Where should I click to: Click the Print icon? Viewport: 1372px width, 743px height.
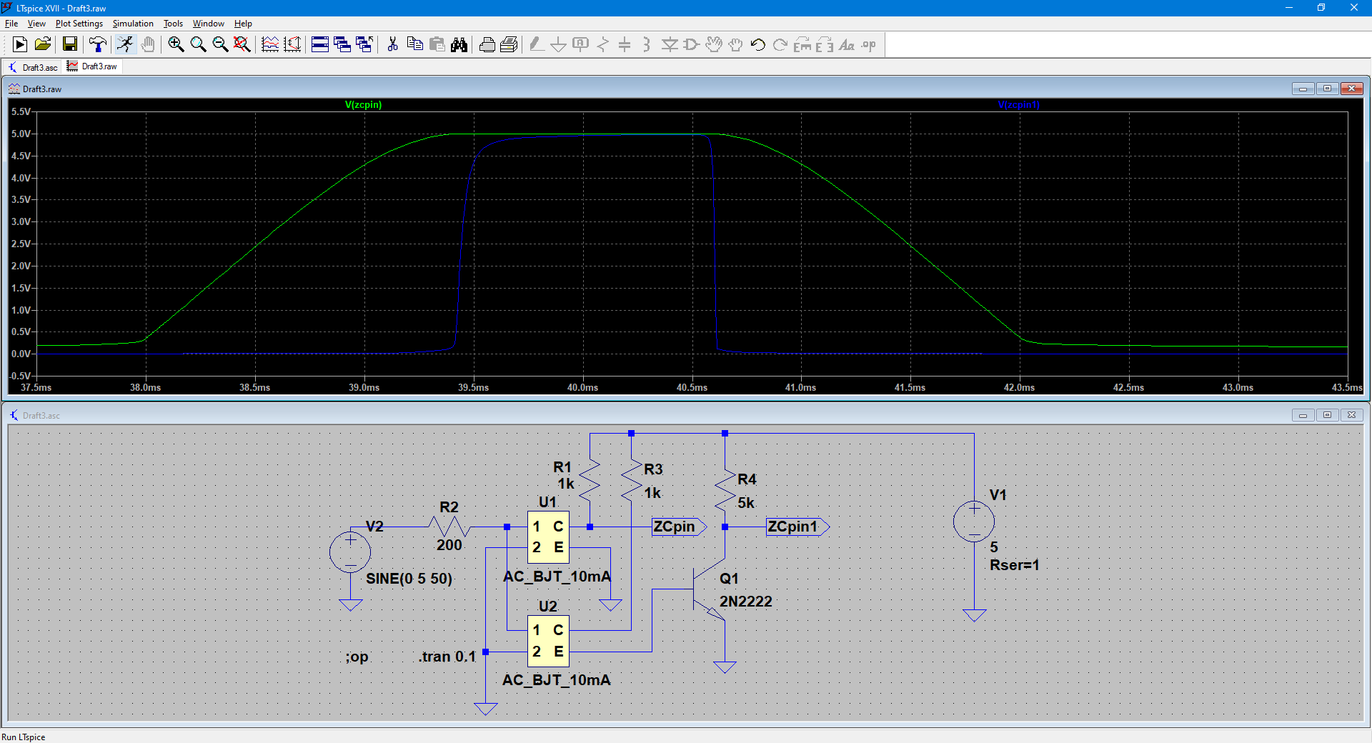click(x=487, y=45)
